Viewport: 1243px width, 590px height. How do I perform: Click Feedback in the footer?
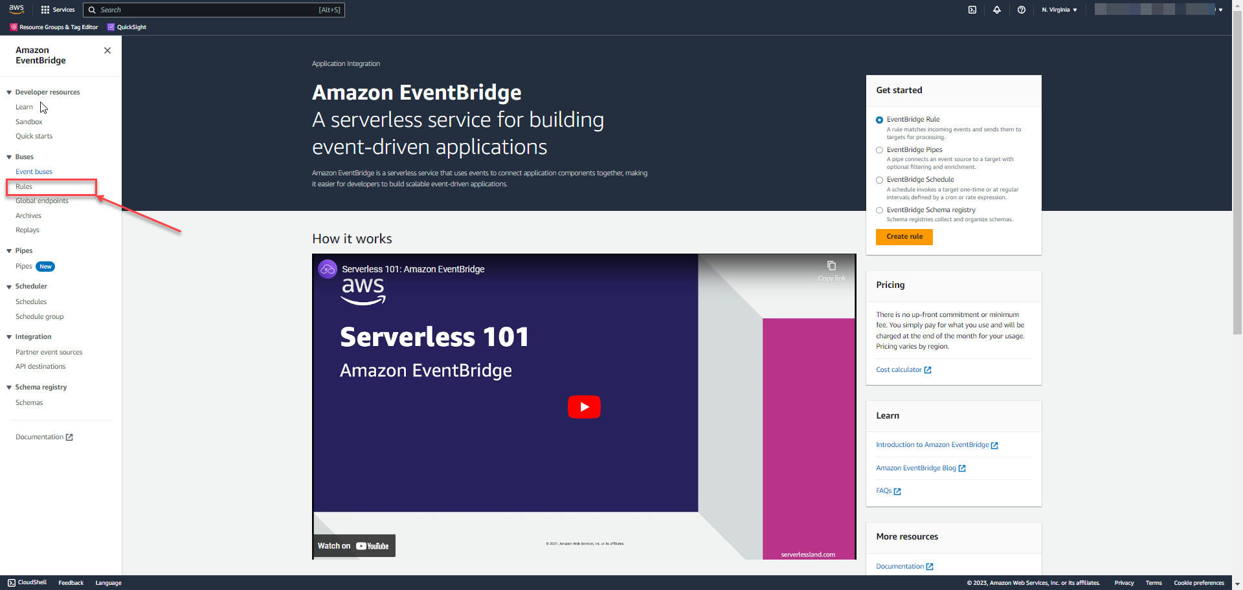[x=71, y=583]
